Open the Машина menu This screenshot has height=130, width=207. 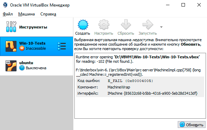(27, 14)
